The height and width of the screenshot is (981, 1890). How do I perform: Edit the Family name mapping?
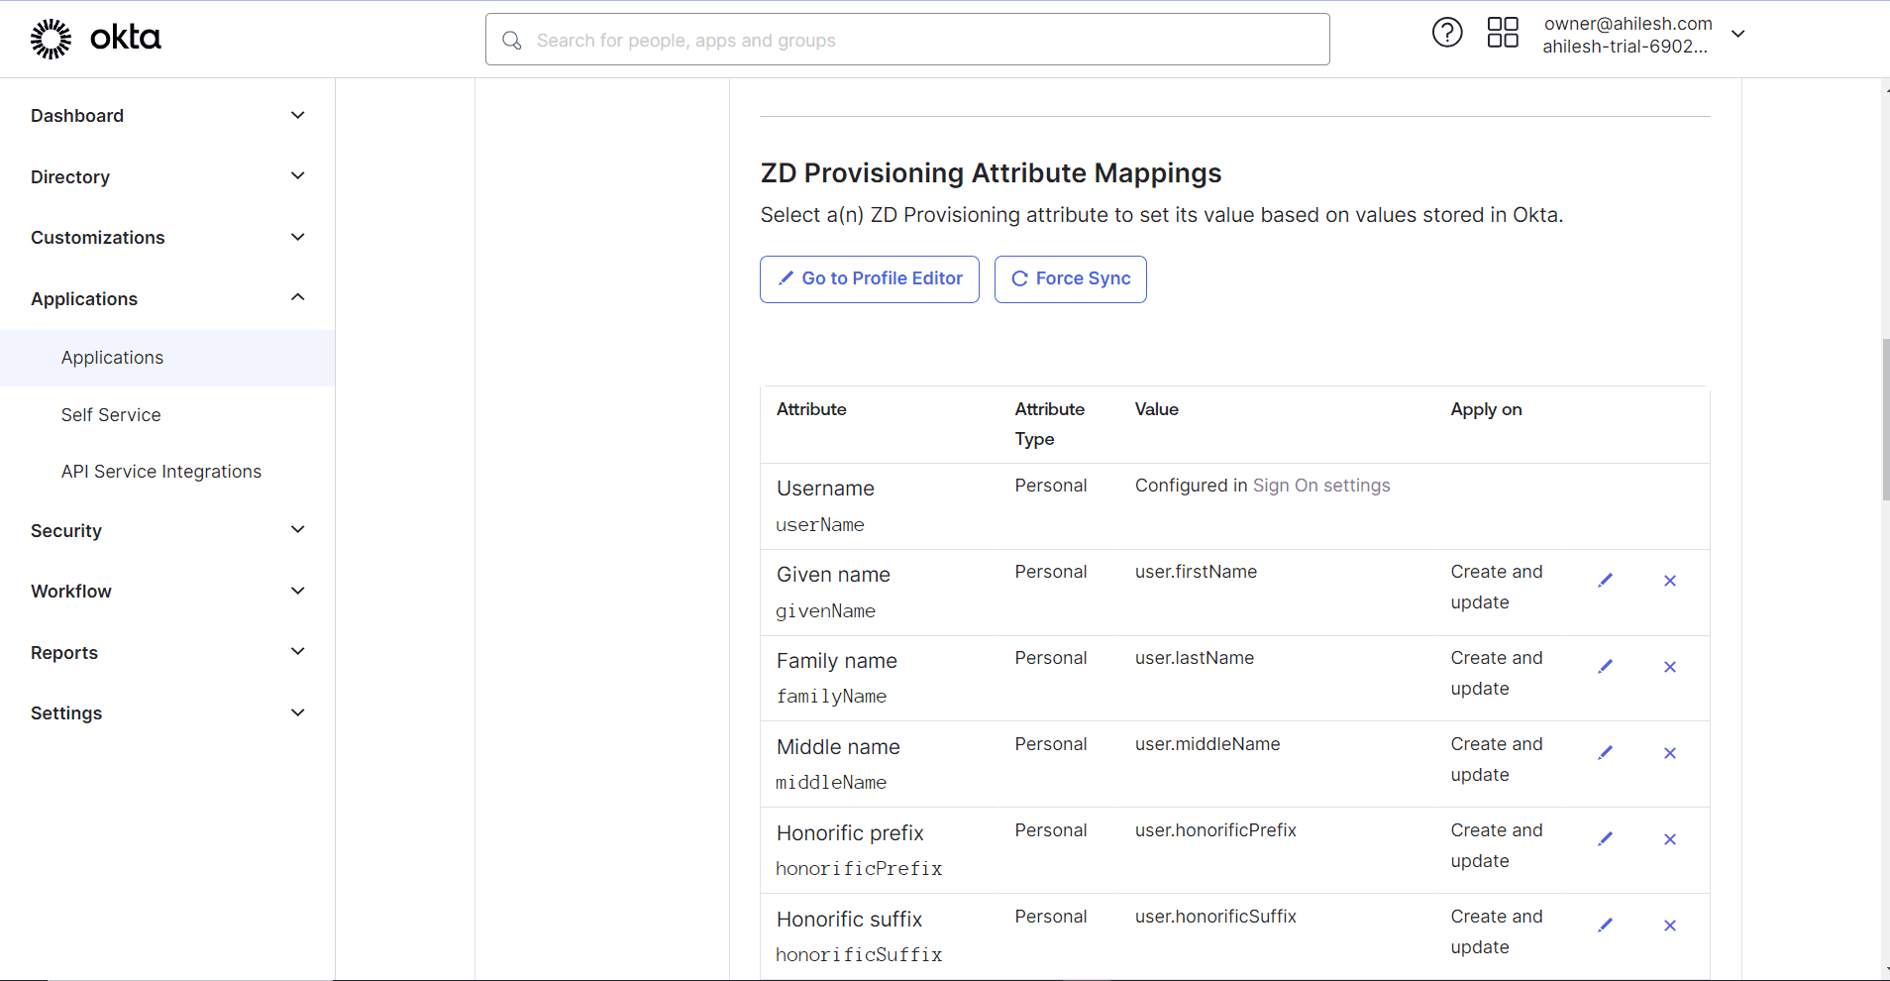click(1605, 667)
